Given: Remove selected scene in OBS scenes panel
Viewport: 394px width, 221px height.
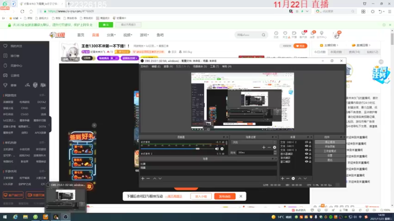Looking at the screenshot, I should (x=148, y=178).
